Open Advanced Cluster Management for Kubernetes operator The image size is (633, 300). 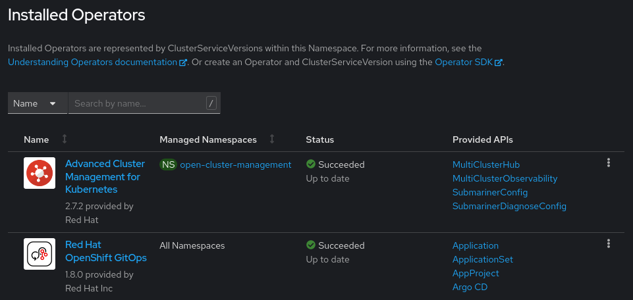[105, 176]
